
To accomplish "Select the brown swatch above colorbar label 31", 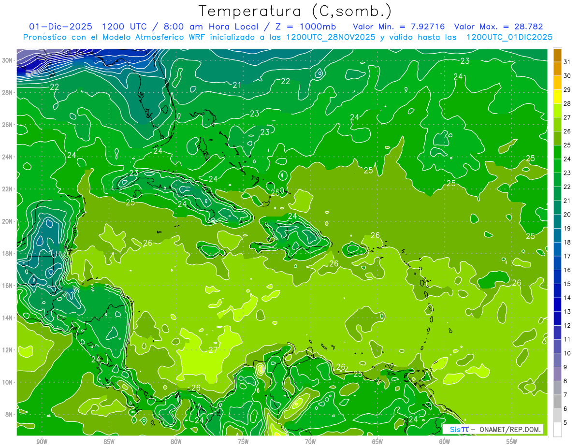I will (x=558, y=55).
